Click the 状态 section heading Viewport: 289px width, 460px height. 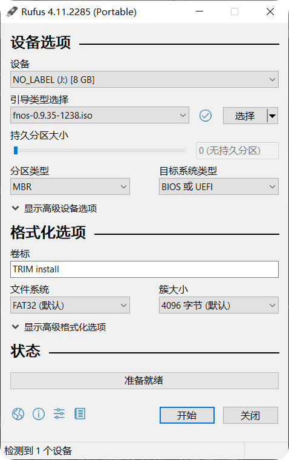[x=25, y=351]
